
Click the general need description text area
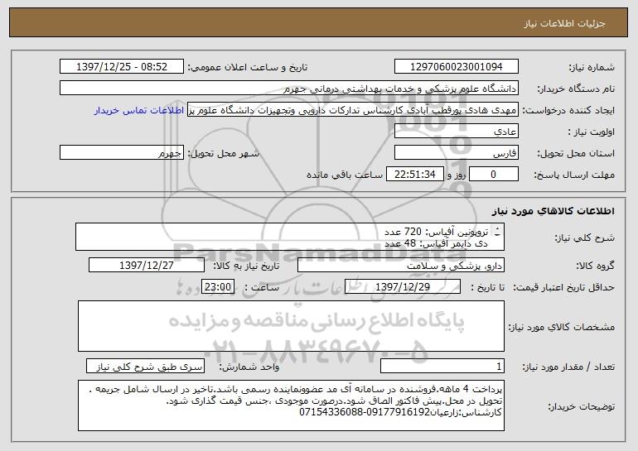pyautogui.click(x=290, y=237)
